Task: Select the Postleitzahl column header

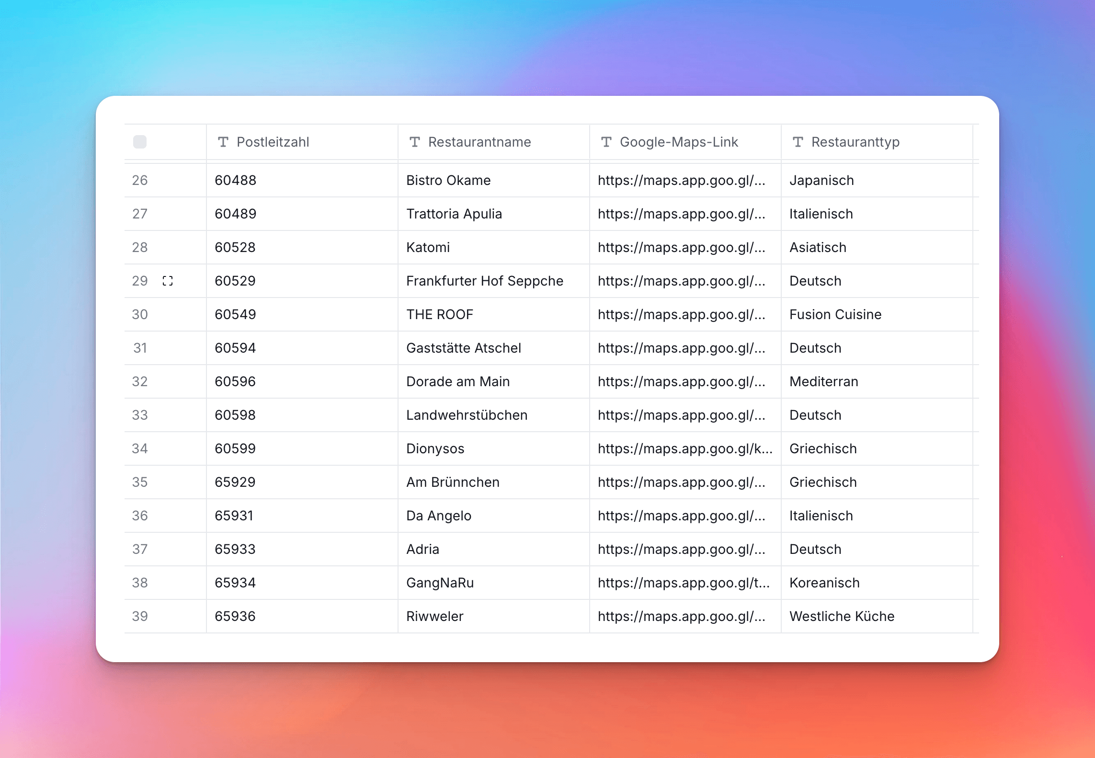Action: pyautogui.click(x=302, y=142)
